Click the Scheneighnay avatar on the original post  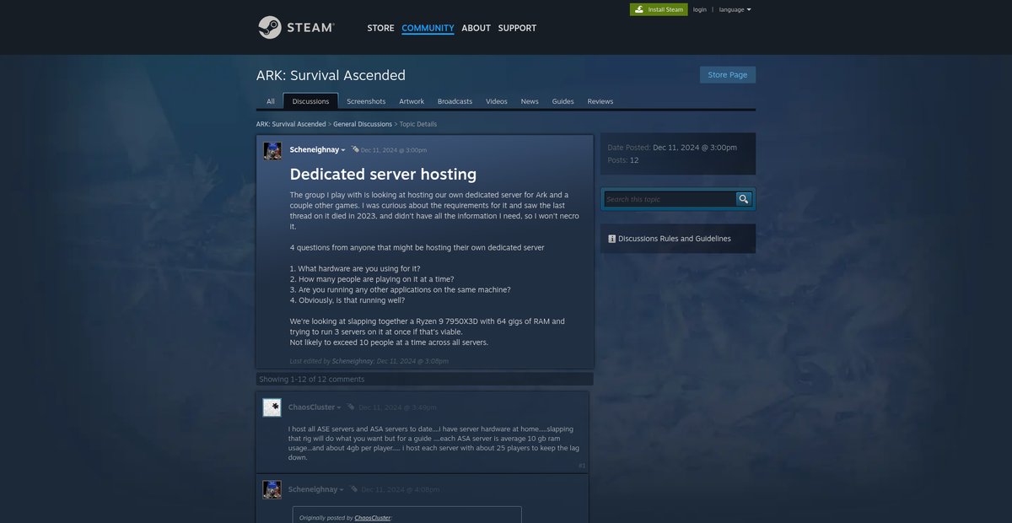272,151
